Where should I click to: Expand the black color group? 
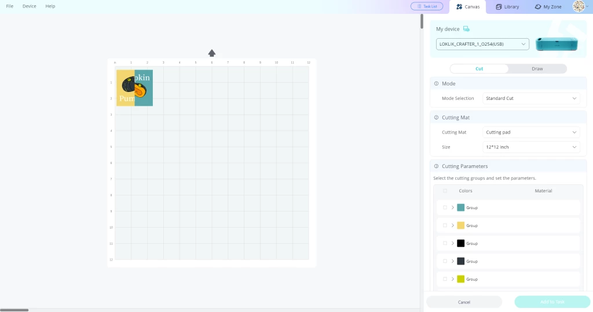pos(453,243)
